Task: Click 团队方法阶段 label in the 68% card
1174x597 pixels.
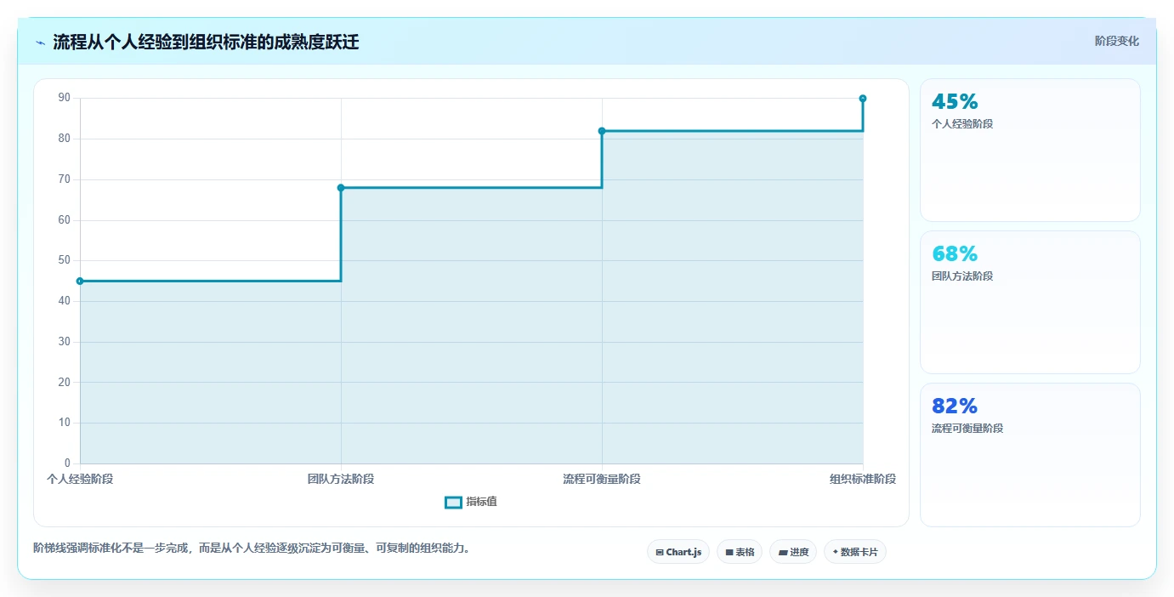Action: tap(962, 276)
